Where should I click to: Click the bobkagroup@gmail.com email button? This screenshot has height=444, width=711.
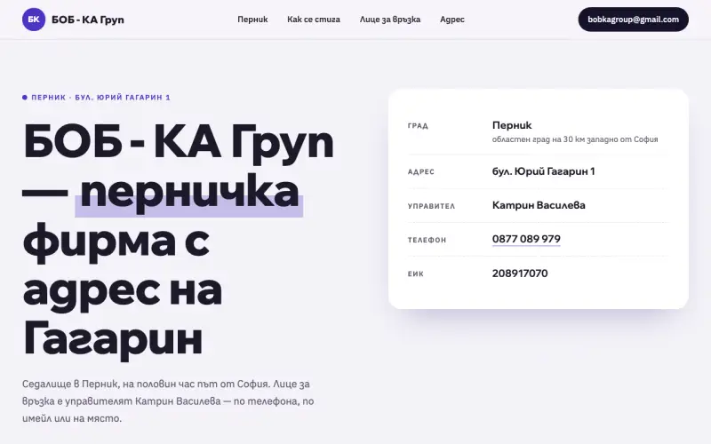(633, 20)
